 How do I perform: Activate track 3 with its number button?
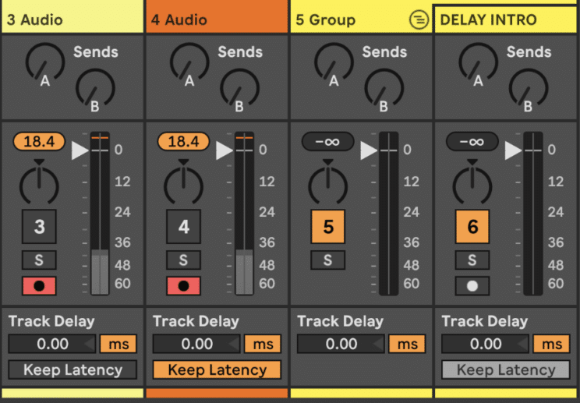pos(39,226)
